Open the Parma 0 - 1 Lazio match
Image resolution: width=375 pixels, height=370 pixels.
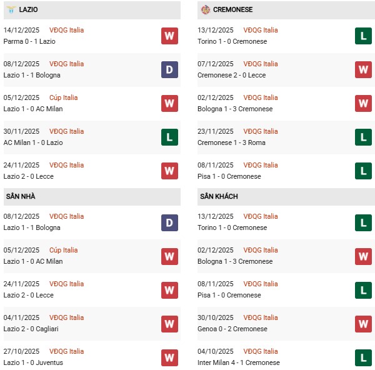tap(33, 41)
